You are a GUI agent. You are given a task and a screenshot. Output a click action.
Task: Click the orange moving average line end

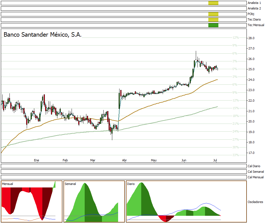217,80
